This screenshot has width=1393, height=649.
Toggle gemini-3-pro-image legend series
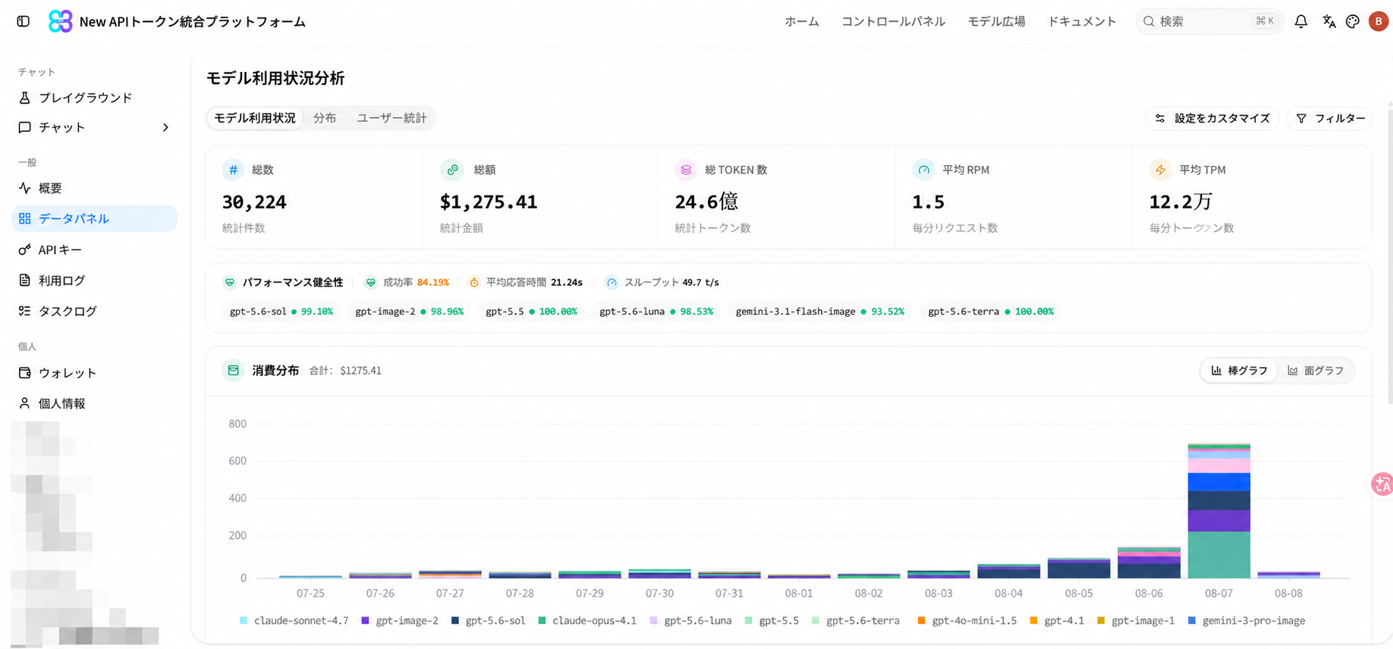point(1247,620)
